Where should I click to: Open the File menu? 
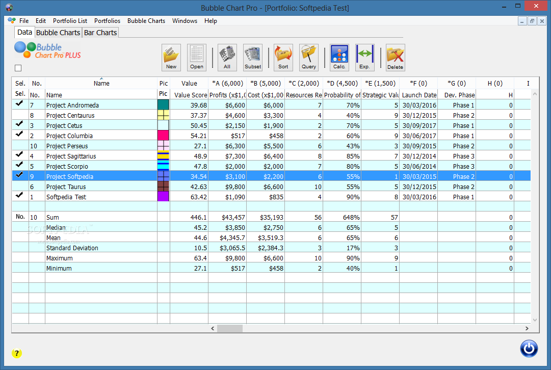[24, 21]
